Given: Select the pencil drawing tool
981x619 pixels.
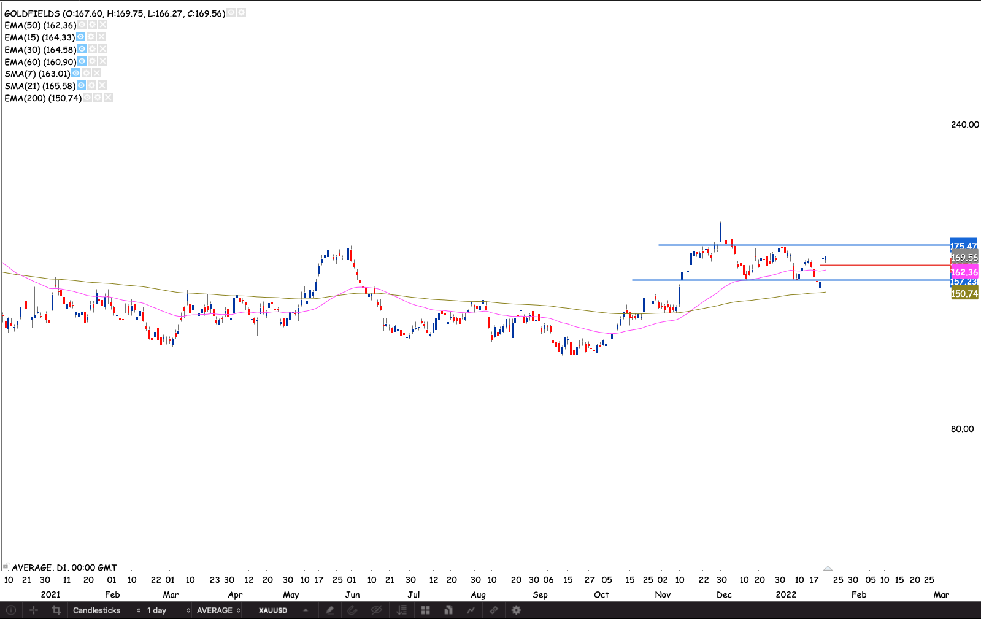Looking at the screenshot, I should (330, 610).
